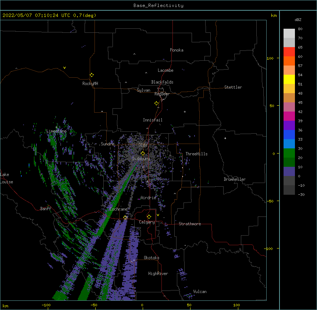This screenshot has height=310, width=317.
Task: Select the violet 36-39 dBZ legend swatch
Action: (289, 125)
